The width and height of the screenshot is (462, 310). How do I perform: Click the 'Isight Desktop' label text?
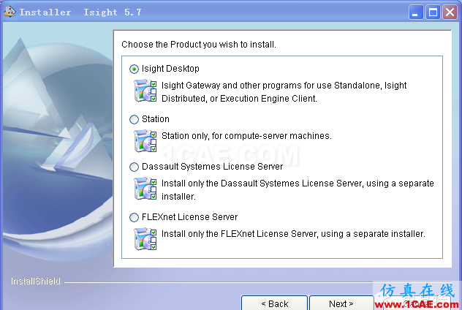coord(170,69)
